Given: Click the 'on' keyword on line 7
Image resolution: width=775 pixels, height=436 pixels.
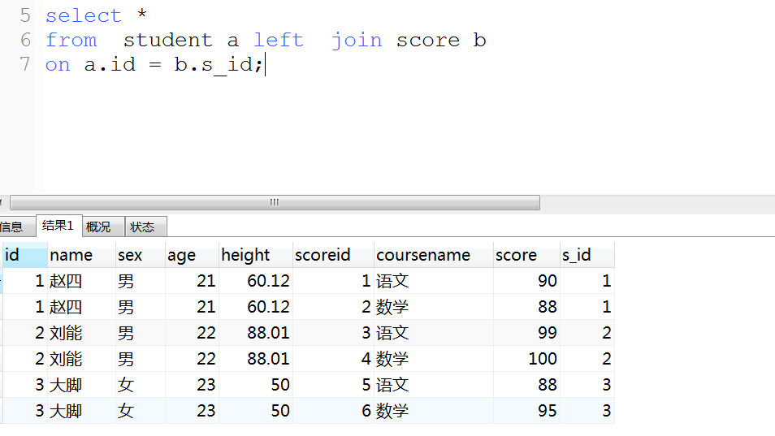Looking at the screenshot, I should pyautogui.click(x=58, y=65).
